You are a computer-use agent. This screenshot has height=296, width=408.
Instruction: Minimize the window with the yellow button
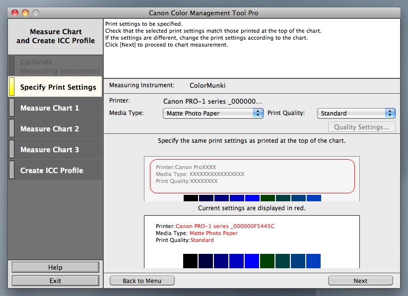point(25,13)
